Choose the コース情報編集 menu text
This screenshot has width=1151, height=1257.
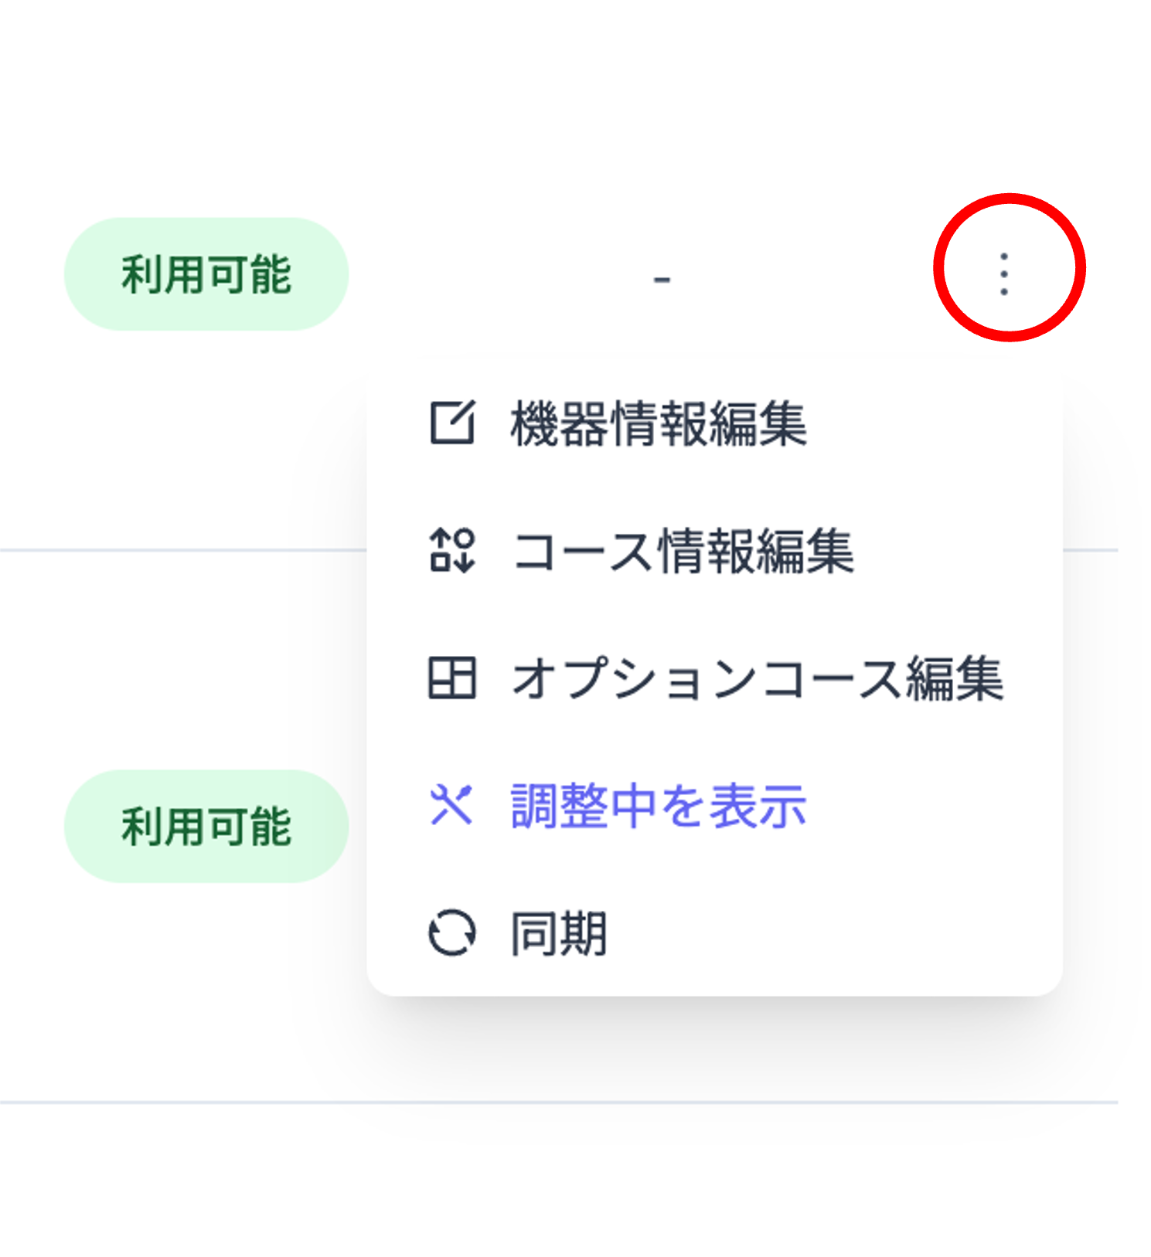point(683,551)
